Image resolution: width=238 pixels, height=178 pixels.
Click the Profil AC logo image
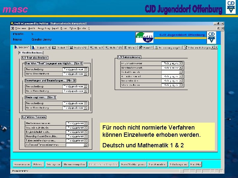(x=144, y=37)
